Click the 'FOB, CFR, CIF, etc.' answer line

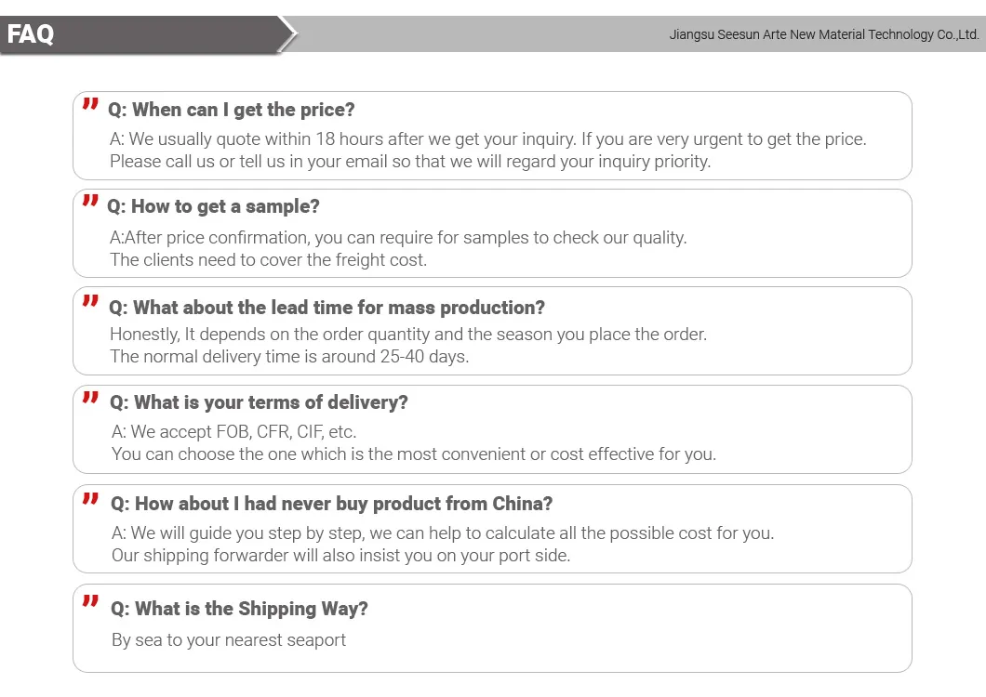pos(234,431)
